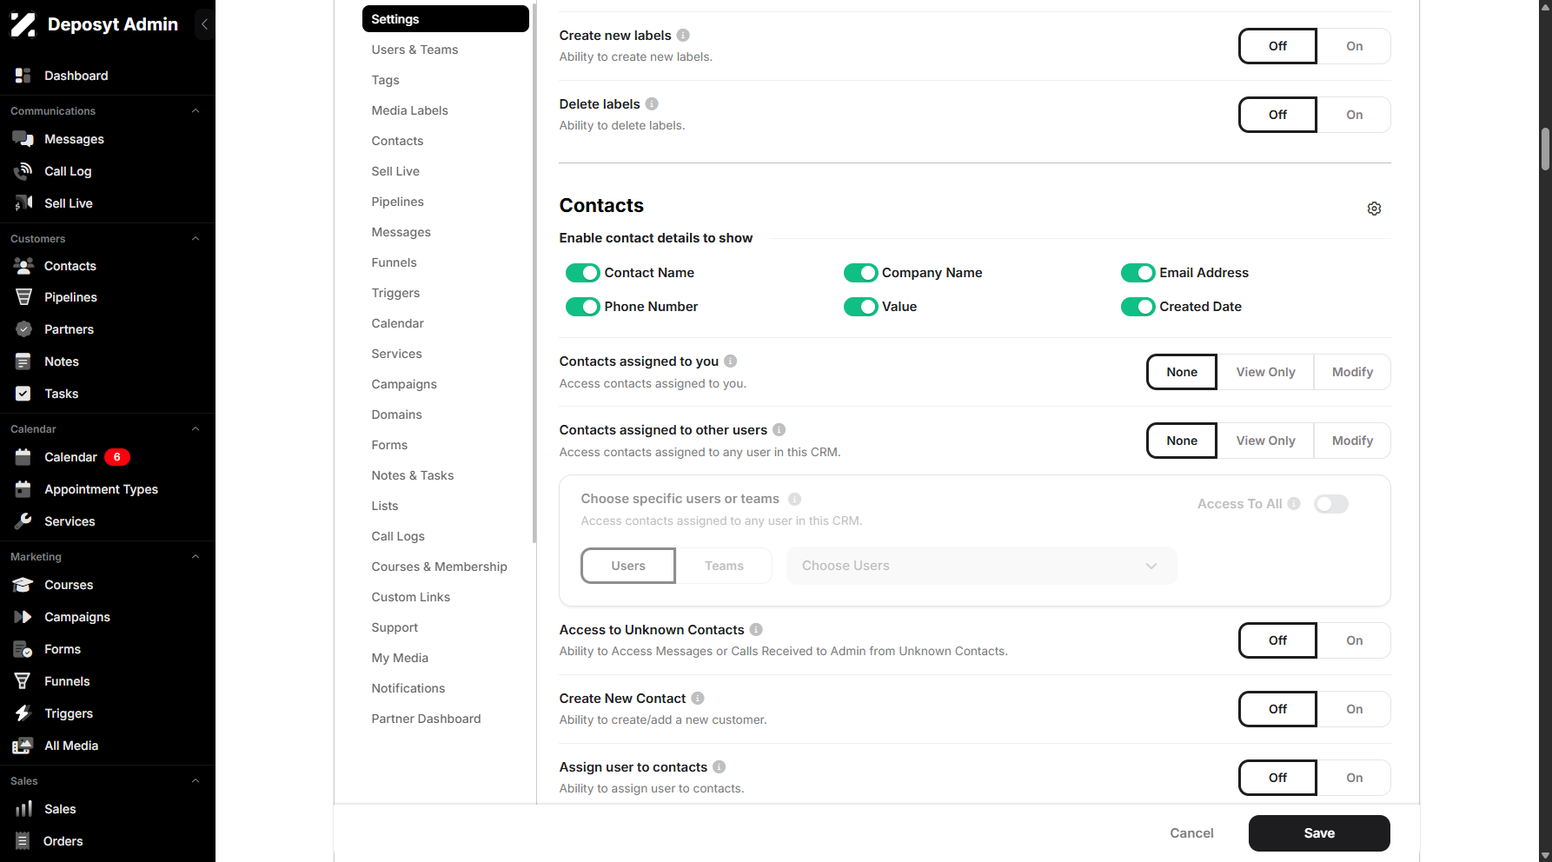Click the Deposyt Admin logo icon
Screen dimensions: 1552x862
[x=23, y=24]
